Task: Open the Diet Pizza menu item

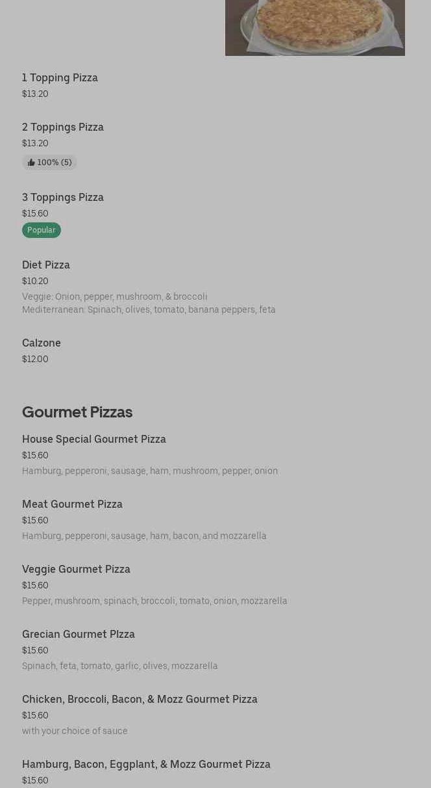Action: 46,265
